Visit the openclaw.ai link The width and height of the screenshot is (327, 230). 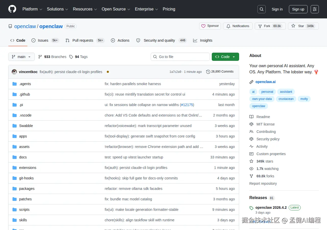click(265, 82)
